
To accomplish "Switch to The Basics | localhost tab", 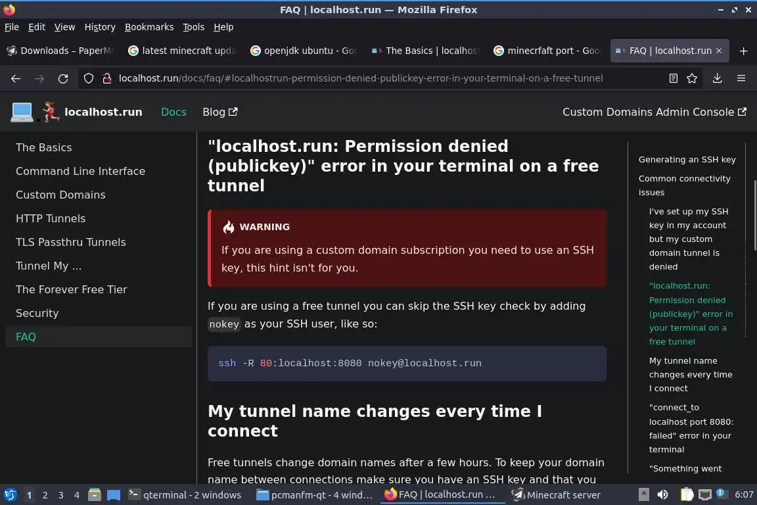I will click(x=426, y=51).
